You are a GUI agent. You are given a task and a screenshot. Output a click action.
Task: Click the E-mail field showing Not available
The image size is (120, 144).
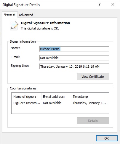click(x=74, y=58)
